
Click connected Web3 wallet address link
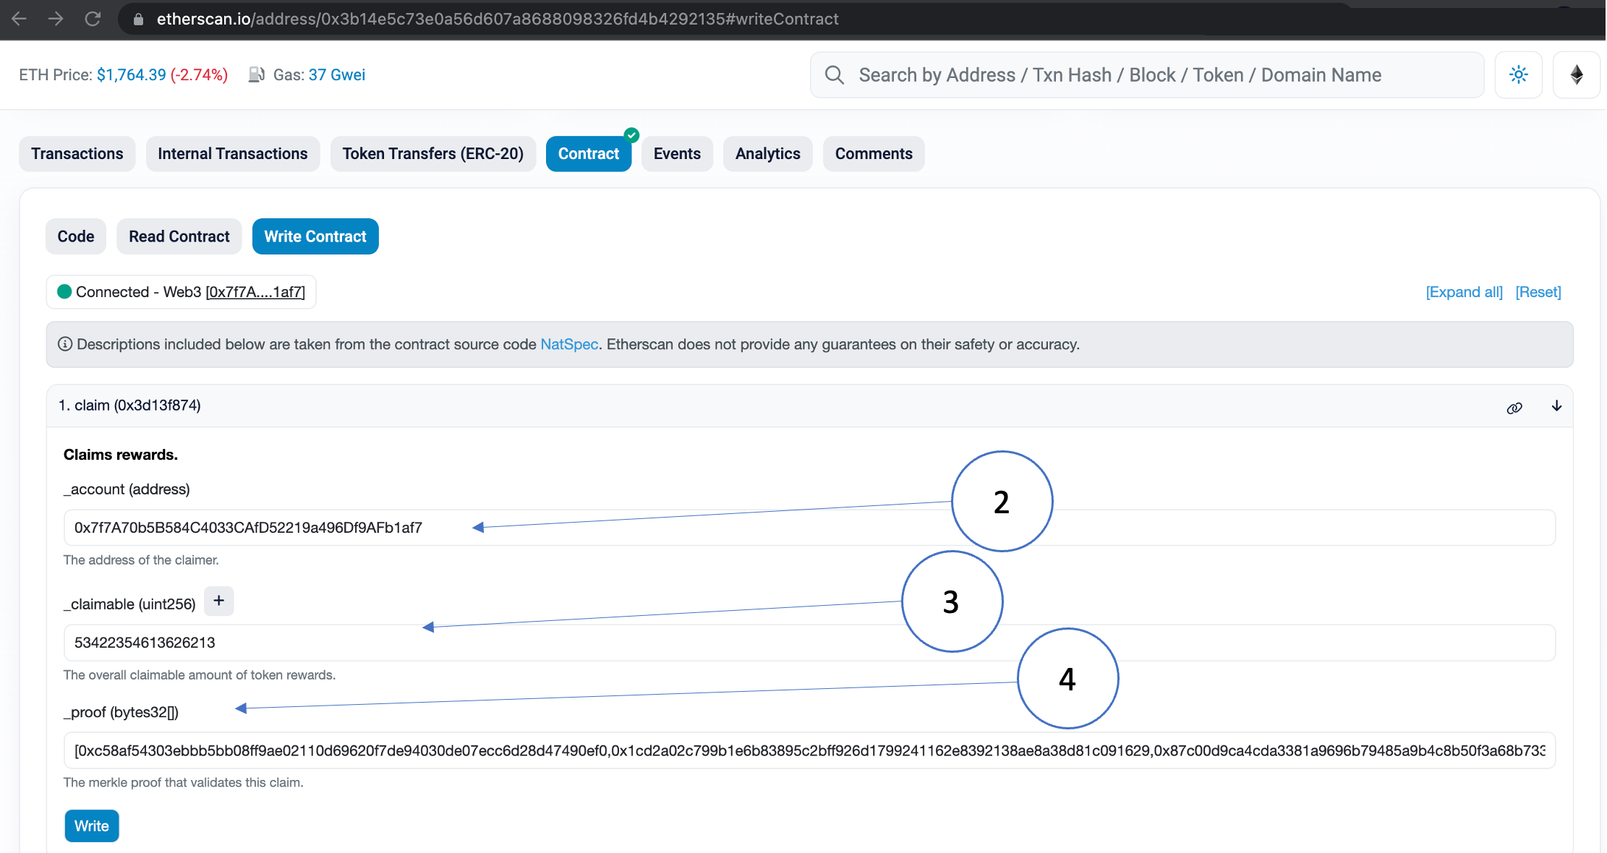255,292
